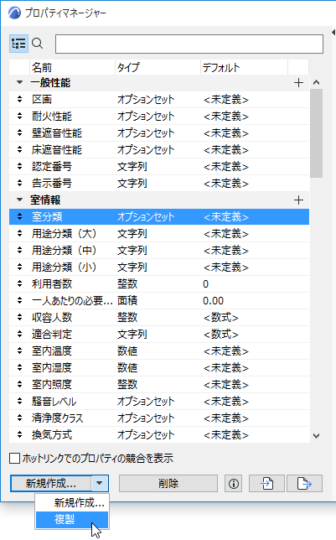This screenshot has width=336, height=540.
Task: Select the 清浄度クラス property
Action: 159,418
